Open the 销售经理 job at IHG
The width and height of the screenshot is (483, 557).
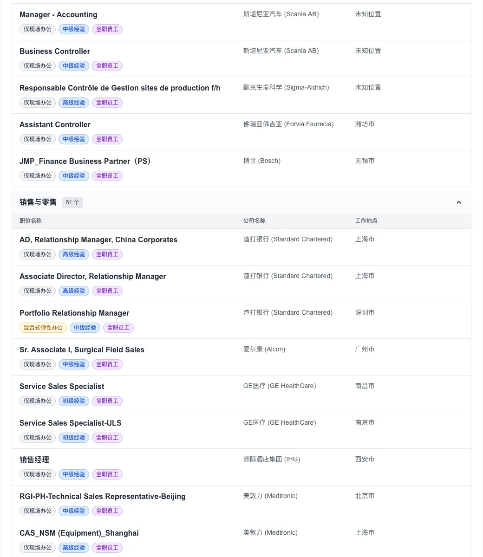pyautogui.click(x=34, y=460)
